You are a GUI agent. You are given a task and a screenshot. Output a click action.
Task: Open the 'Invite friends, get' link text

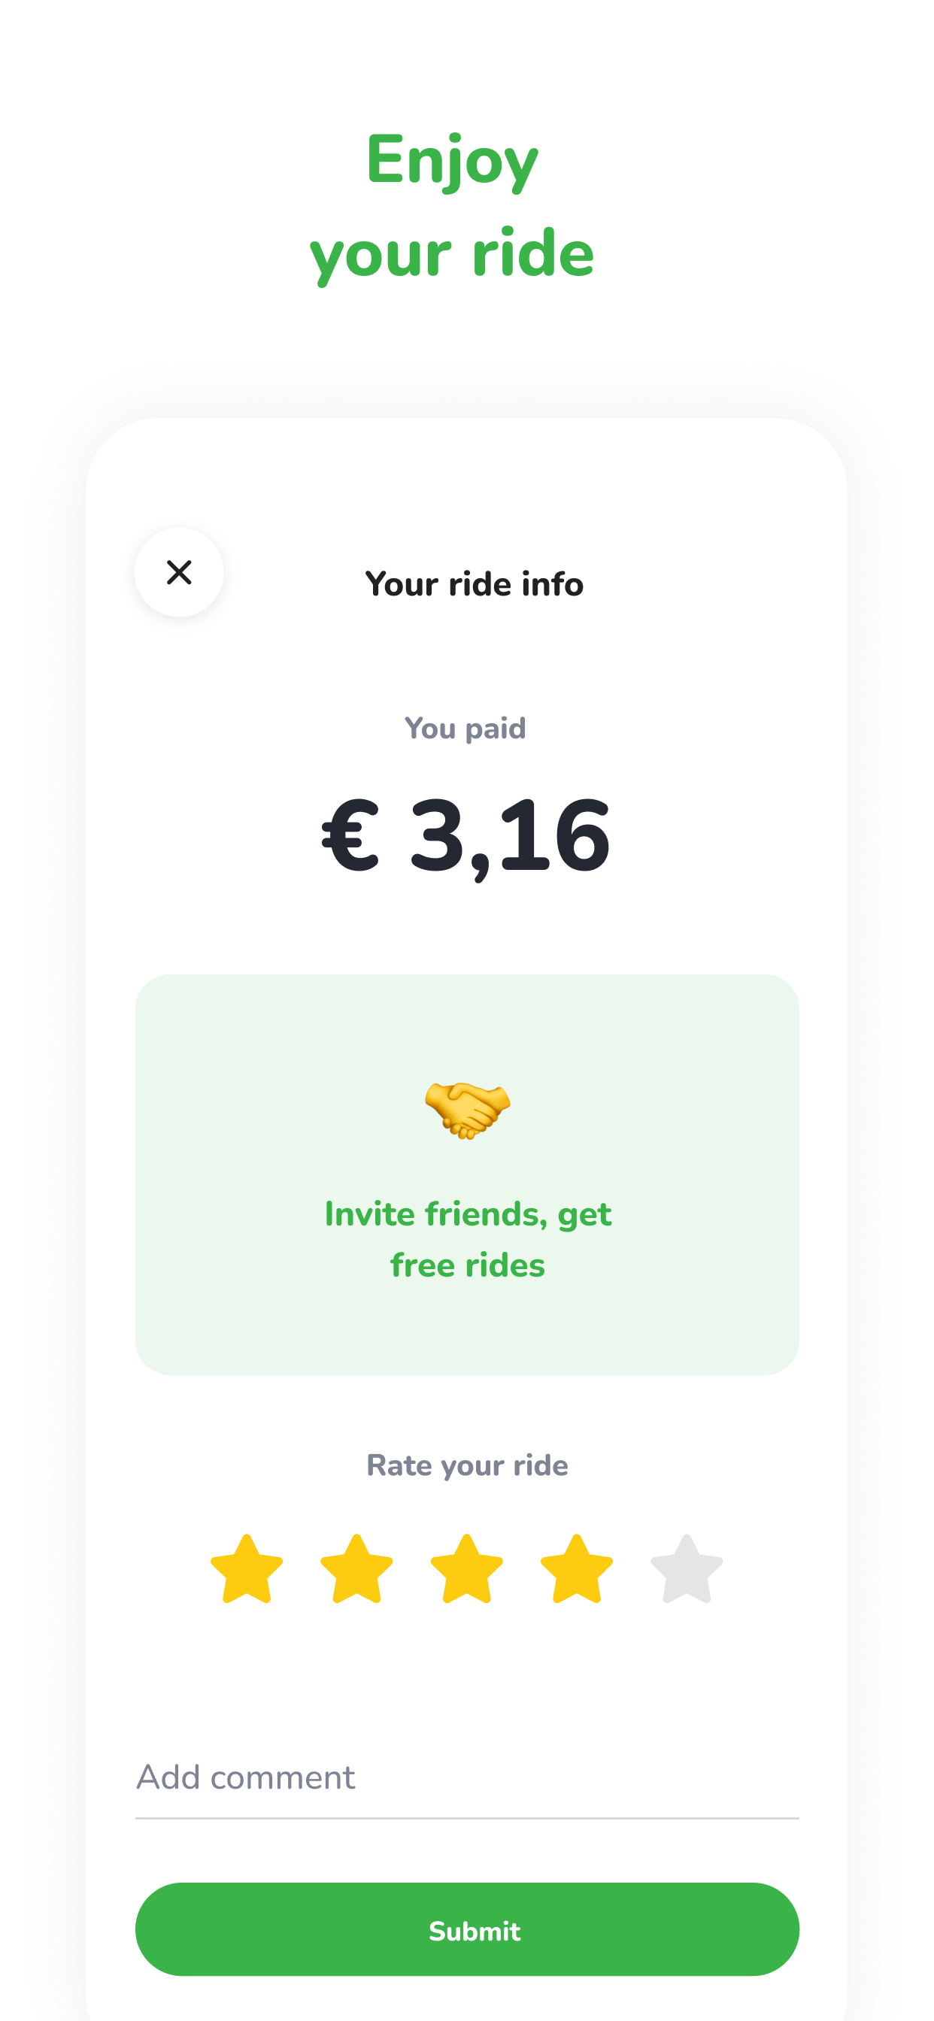(x=468, y=1214)
